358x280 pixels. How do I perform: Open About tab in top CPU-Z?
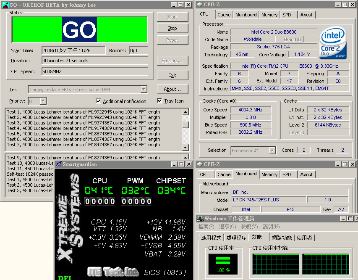click(306, 15)
